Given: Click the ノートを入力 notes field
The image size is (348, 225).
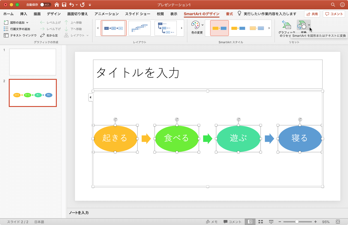Looking at the screenshot, I should click(x=79, y=213).
